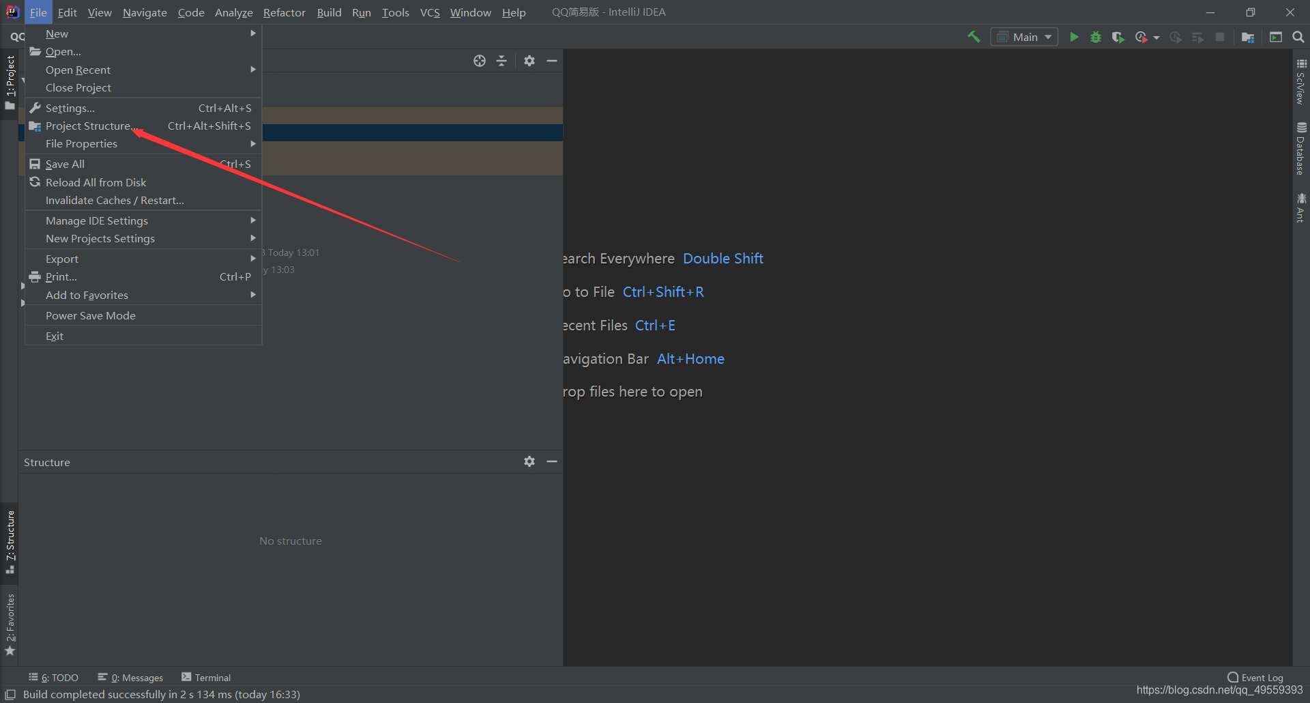Toggle Power Save Mode
Viewport: 1310px width, 703px height.
tap(143, 315)
